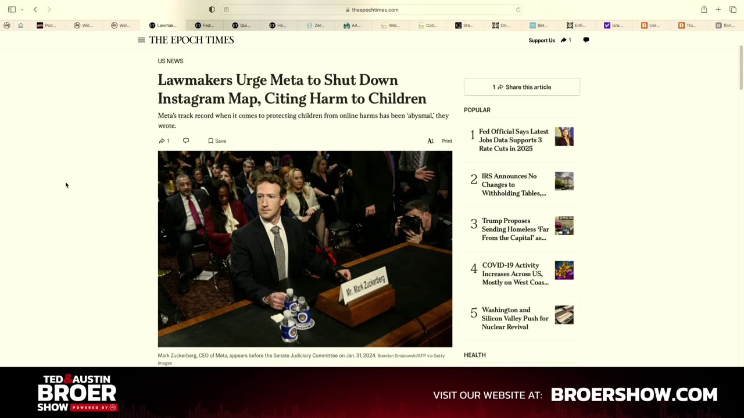Open the Epoch Times hamburger menu
This screenshot has height=418, width=744.
coord(141,40)
